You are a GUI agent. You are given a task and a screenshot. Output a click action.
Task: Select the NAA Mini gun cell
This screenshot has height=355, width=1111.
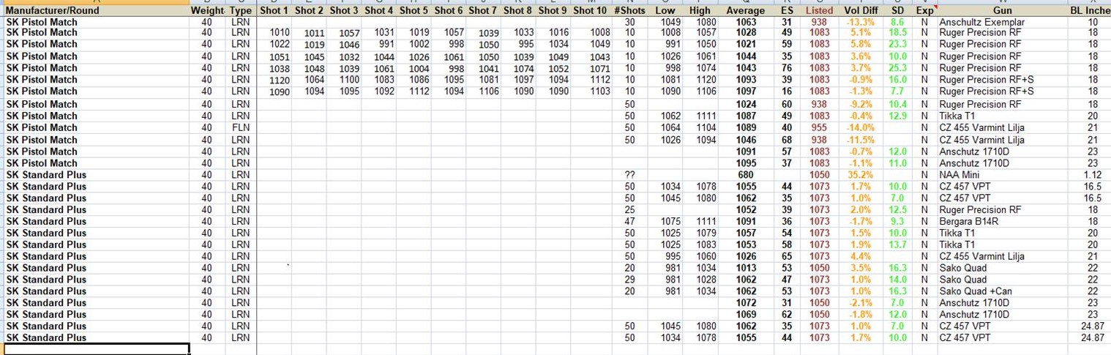(x=959, y=174)
